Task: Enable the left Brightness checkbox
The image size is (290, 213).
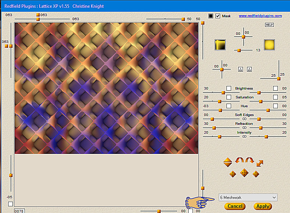Action: [229, 88]
